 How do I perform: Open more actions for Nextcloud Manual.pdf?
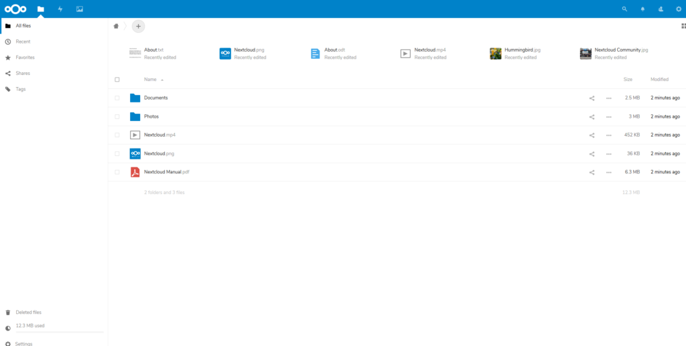click(x=608, y=173)
